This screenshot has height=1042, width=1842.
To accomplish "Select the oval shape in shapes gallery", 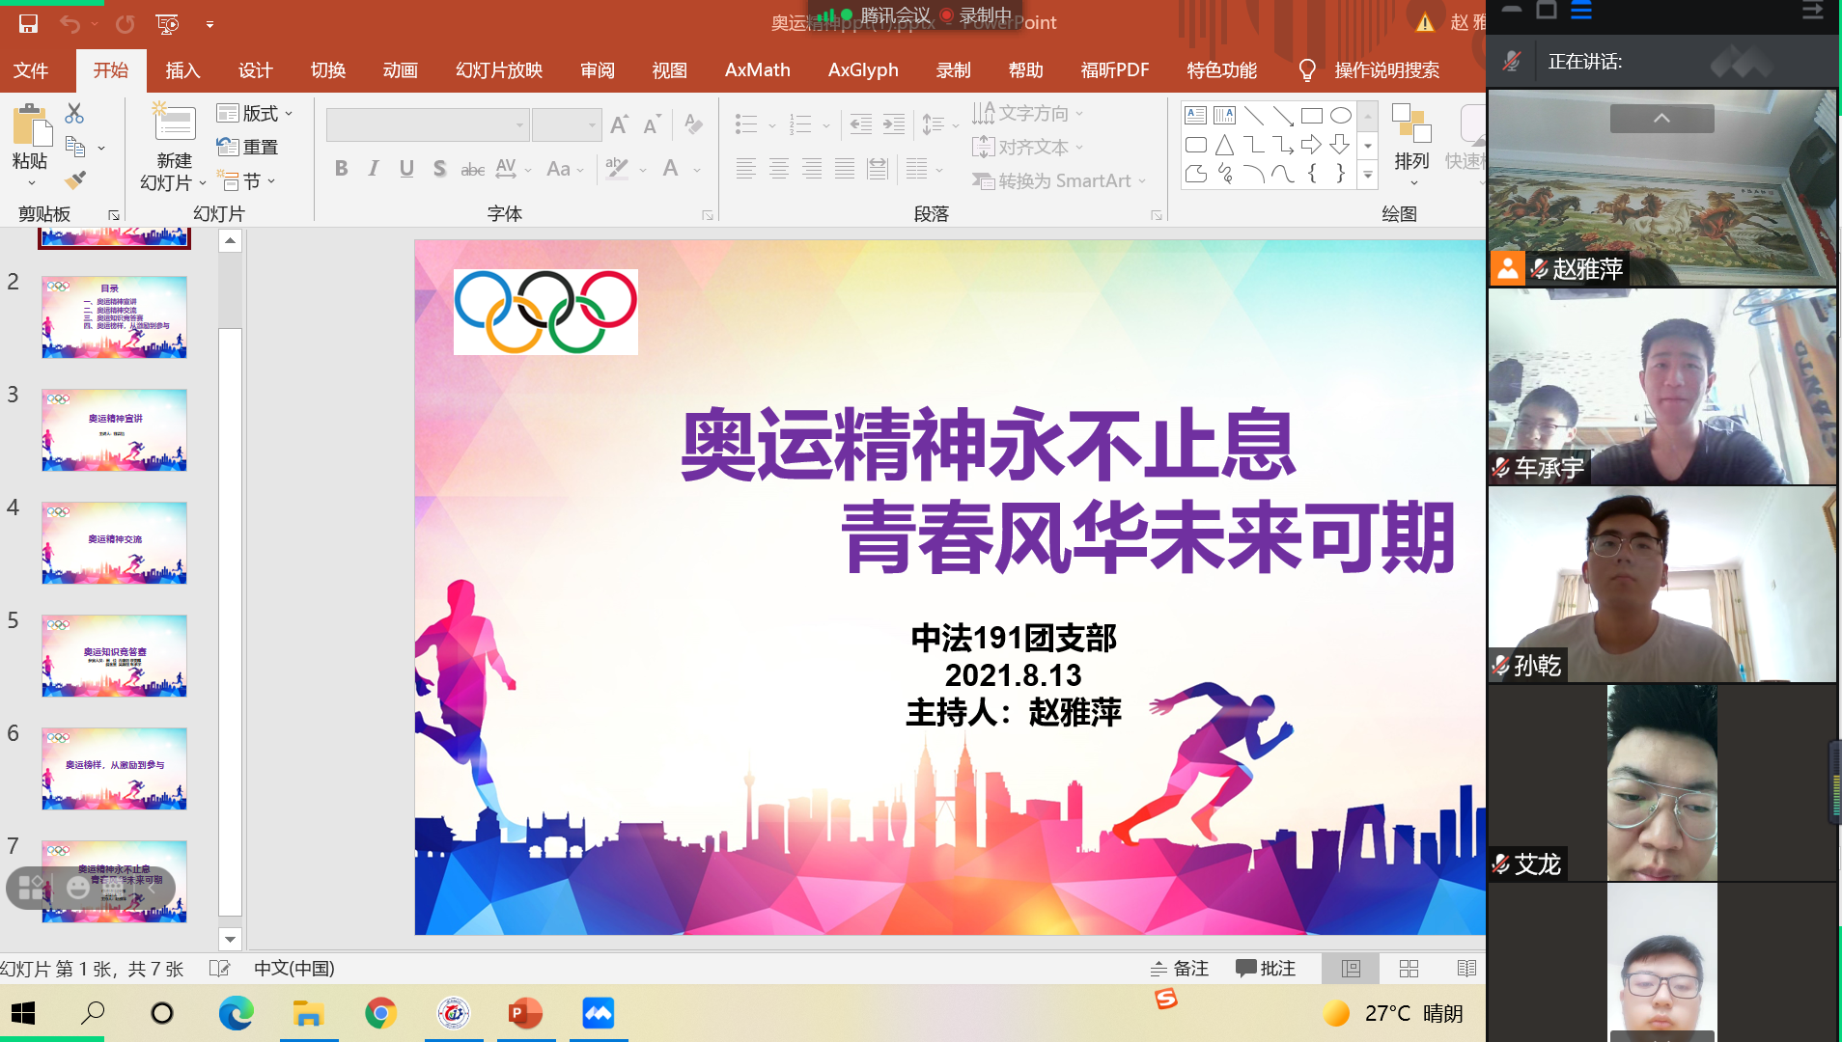I will pos(1340,116).
